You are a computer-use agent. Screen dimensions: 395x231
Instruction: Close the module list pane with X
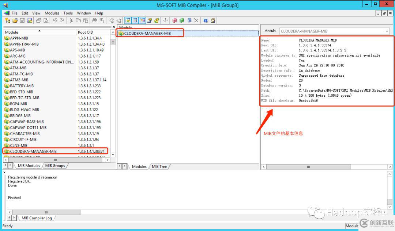tap(114, 27)
